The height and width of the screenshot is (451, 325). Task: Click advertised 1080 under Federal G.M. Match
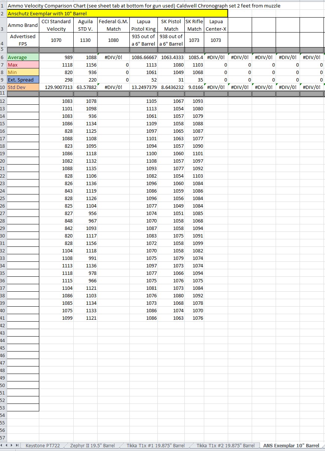(114, 40)
